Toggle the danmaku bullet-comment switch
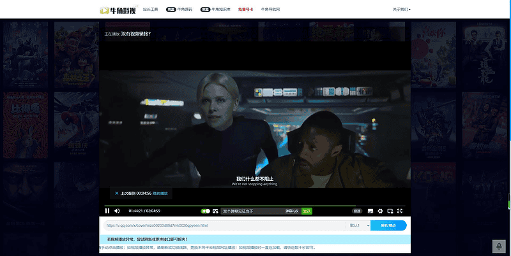Viewport: 511px width, 256px height. coord(205,211)
